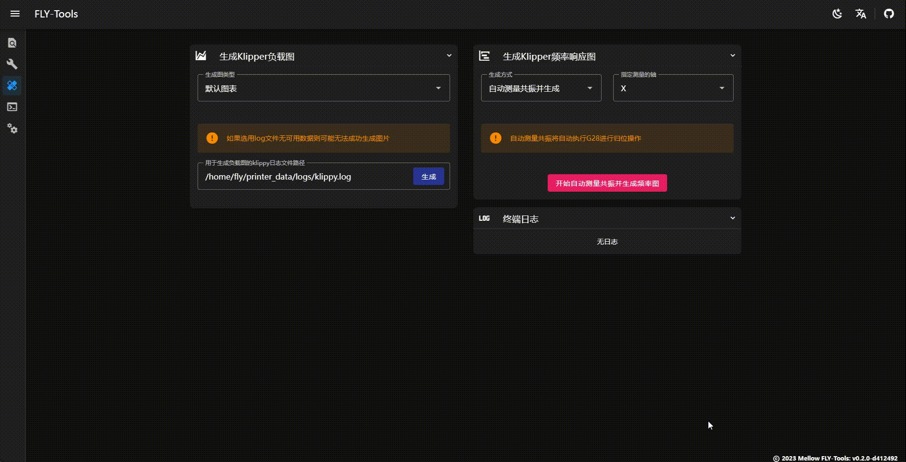The image size is (906, 462).
Task: Open the gears settings sidebar page
Action: 12,129
